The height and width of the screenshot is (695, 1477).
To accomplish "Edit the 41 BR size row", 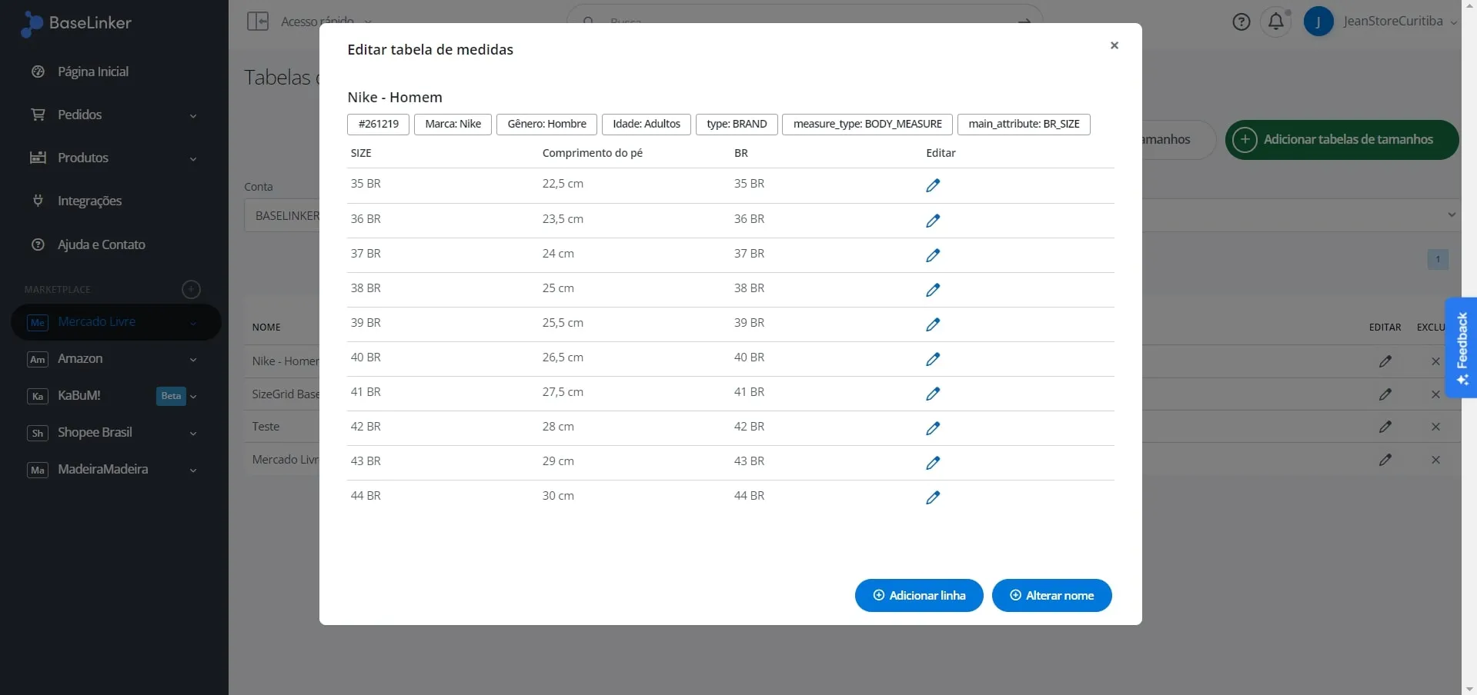I will pyautogui.click(x=933, y=394).
